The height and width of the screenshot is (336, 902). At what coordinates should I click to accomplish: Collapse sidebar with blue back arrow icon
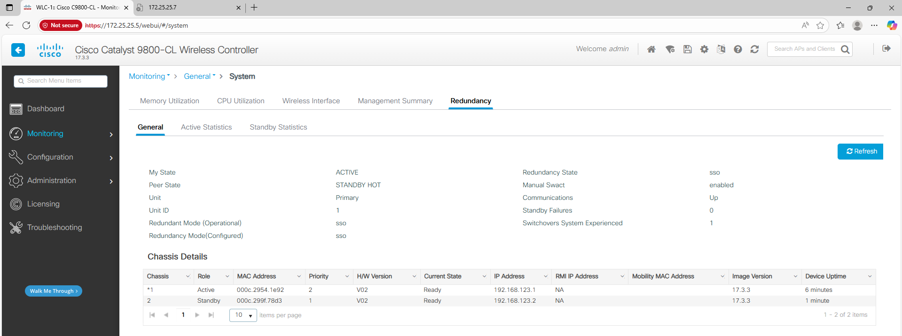18,50
